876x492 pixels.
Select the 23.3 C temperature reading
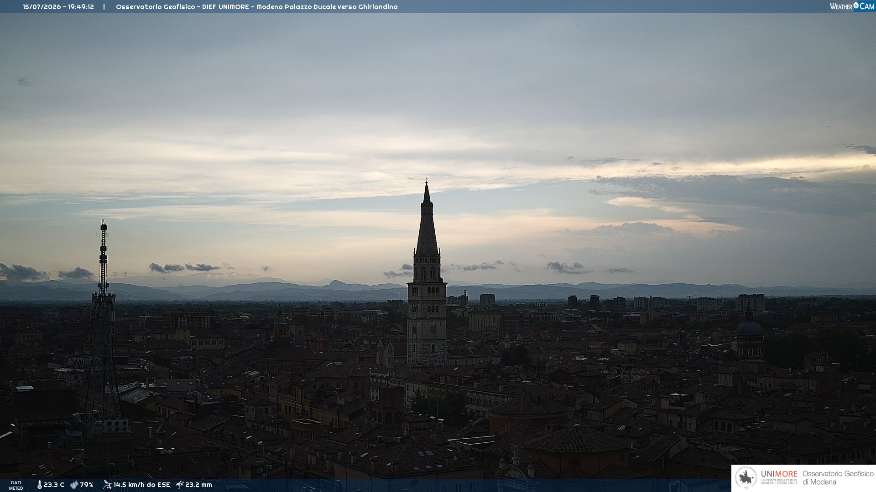point(54,485)
